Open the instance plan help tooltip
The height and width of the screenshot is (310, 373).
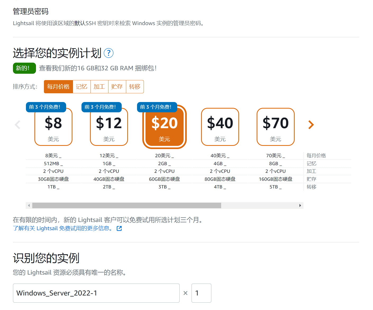pyautogui.click(x=108, y=53)
